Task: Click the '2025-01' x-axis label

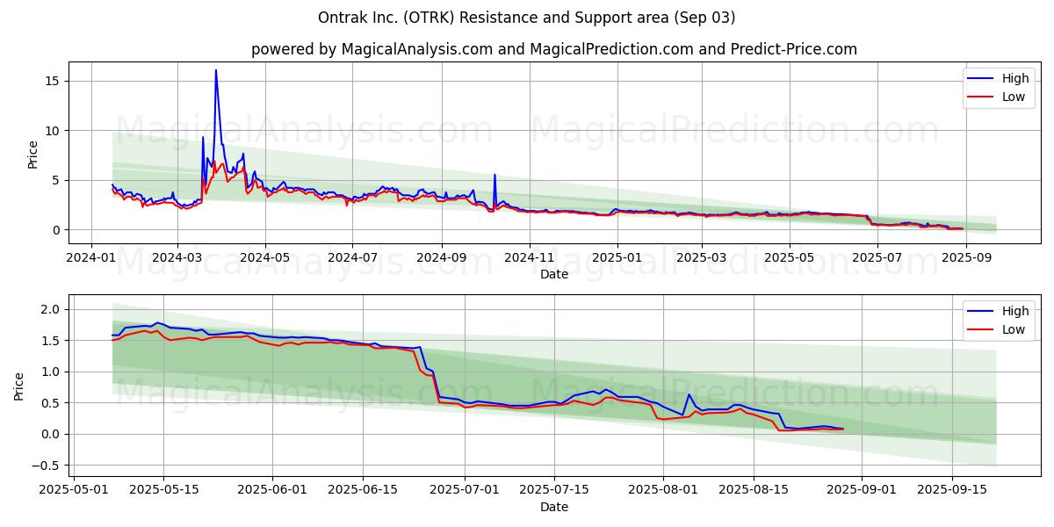Action: coord(617,258)
